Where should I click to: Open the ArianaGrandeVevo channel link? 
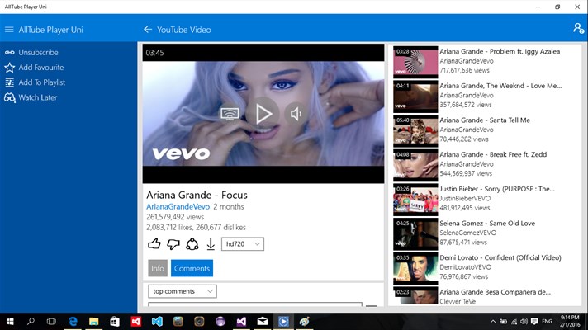[x=178, y=207]
